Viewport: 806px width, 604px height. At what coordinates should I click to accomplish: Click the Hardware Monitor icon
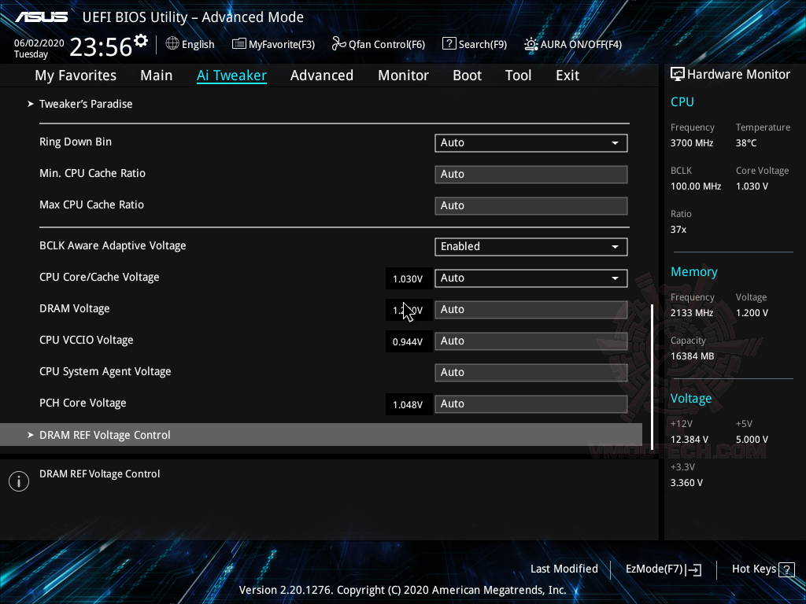click(677, 74)
